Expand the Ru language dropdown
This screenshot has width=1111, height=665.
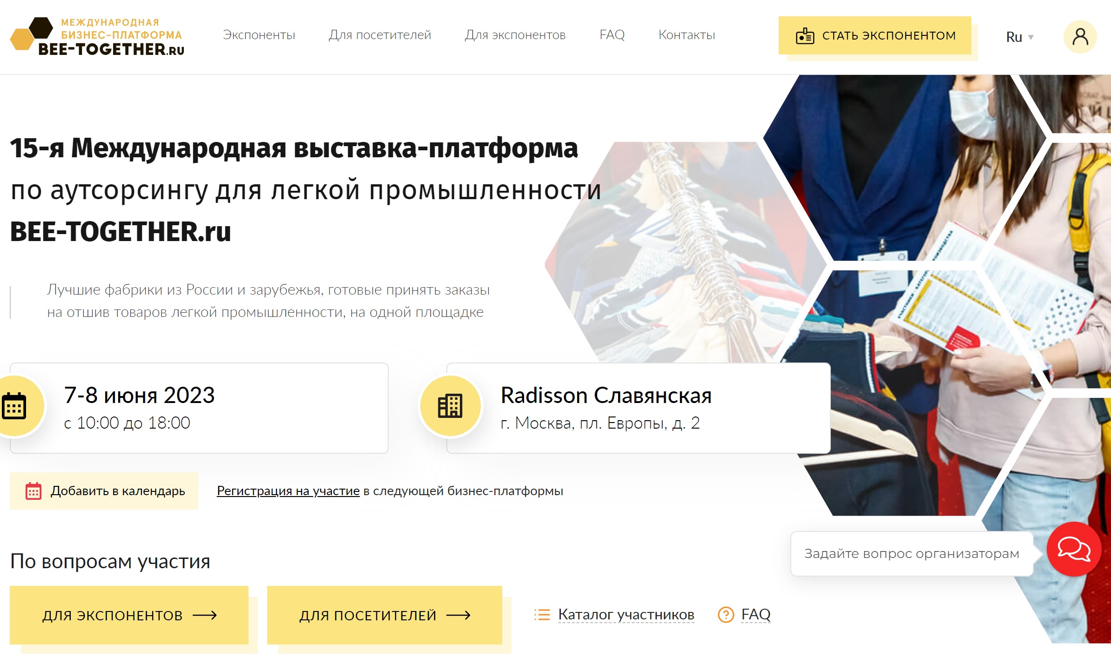(x=1019, y=37)
